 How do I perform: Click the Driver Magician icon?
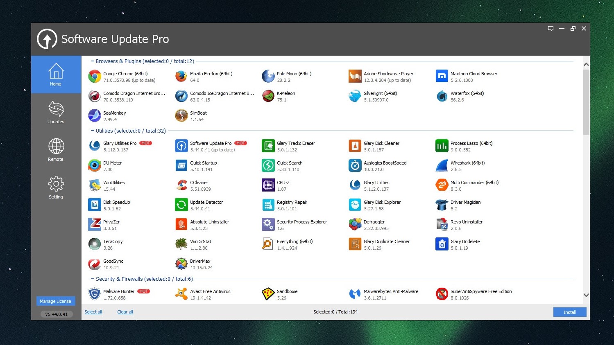442,205
